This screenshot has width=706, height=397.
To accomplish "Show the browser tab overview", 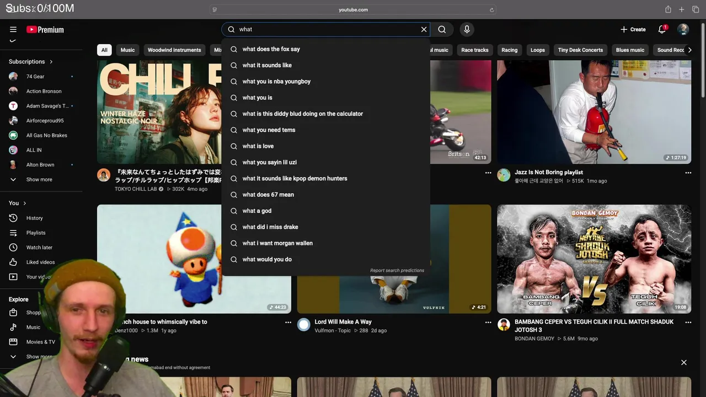I will (696, 9).
